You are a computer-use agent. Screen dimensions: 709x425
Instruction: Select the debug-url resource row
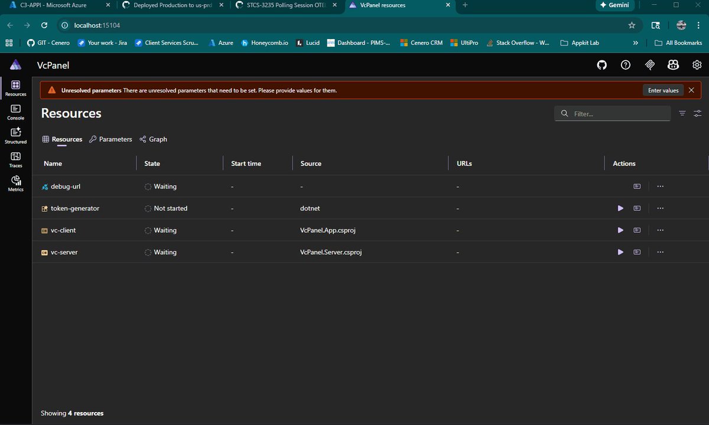click(370, 186)
